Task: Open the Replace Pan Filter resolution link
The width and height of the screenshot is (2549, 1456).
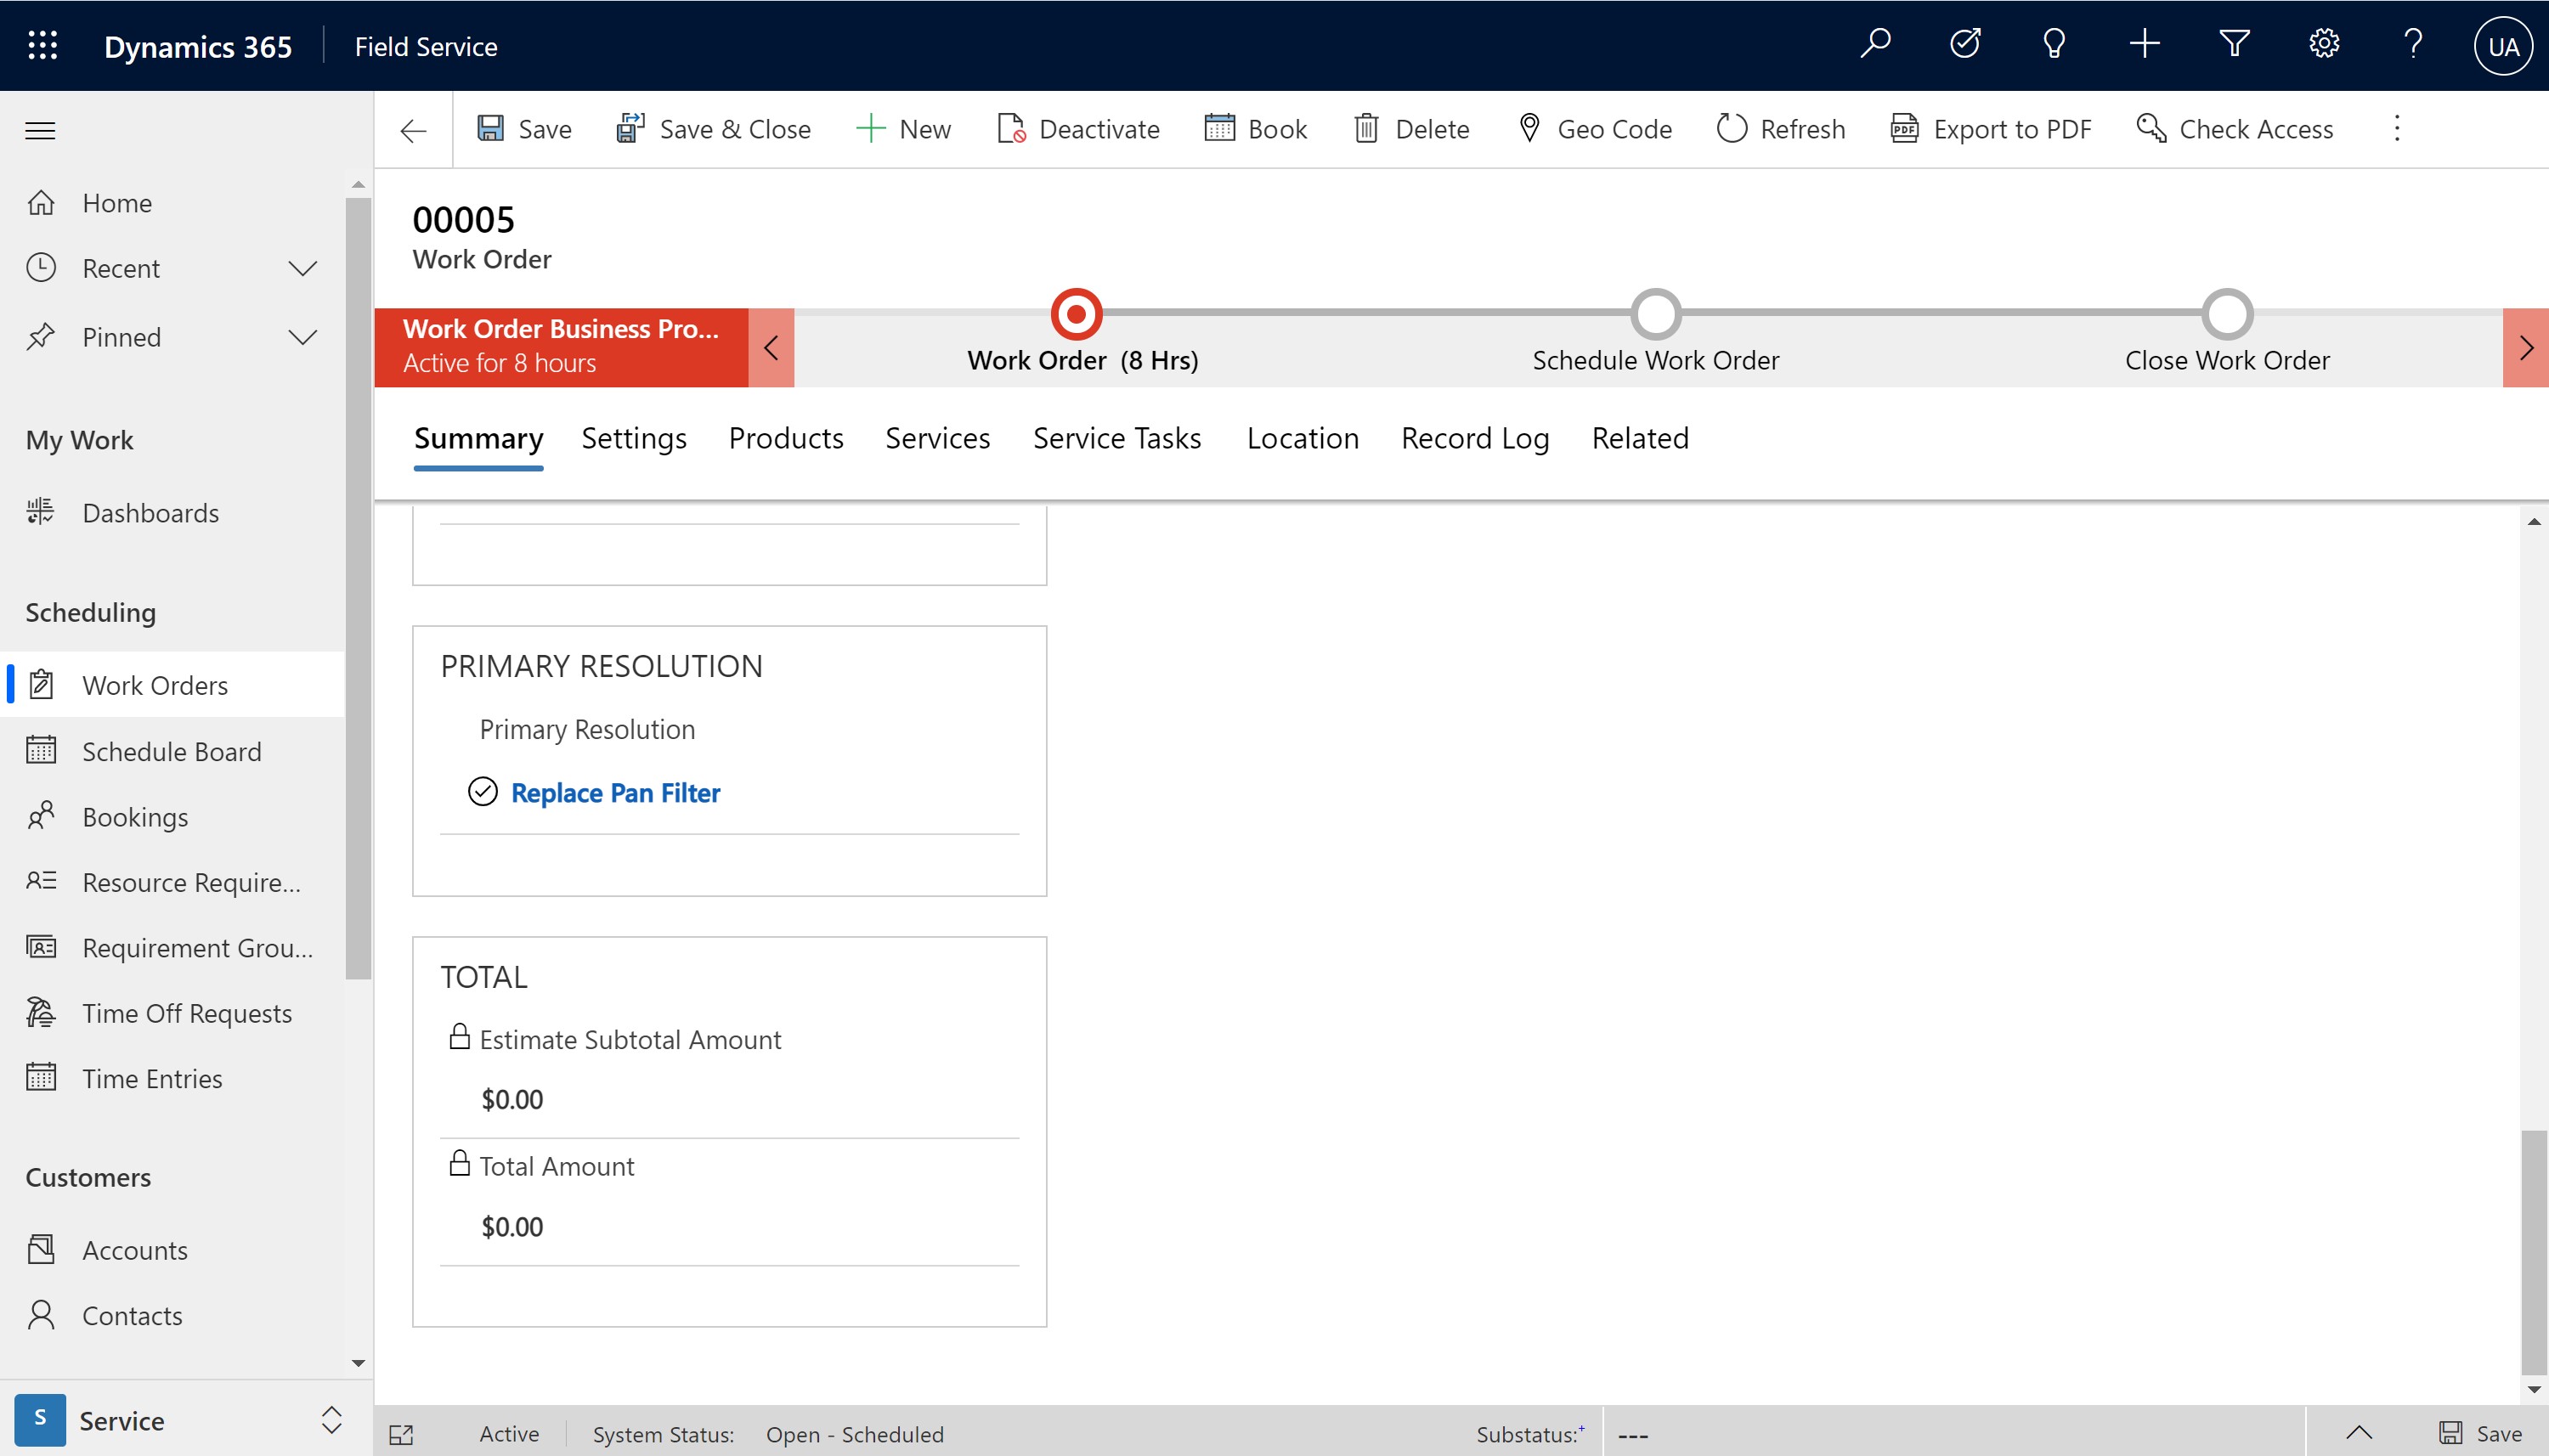Action: tap(615, 793)
